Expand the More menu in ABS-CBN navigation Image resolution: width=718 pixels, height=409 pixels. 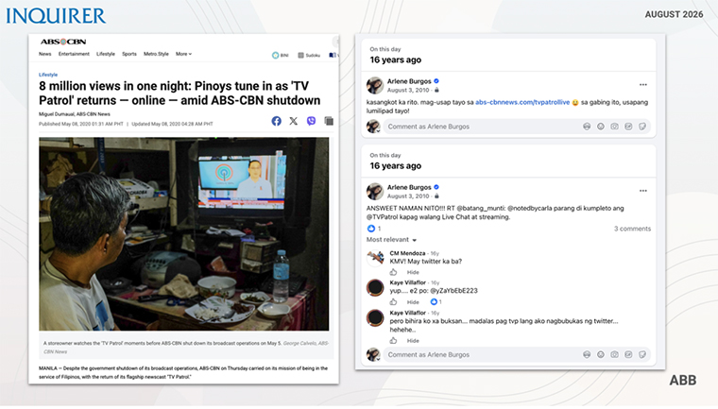[183, 54]
